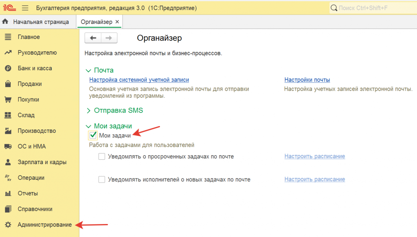Click the Операции Дт/Кт icon
417x237 pixels.
(8, 178)
